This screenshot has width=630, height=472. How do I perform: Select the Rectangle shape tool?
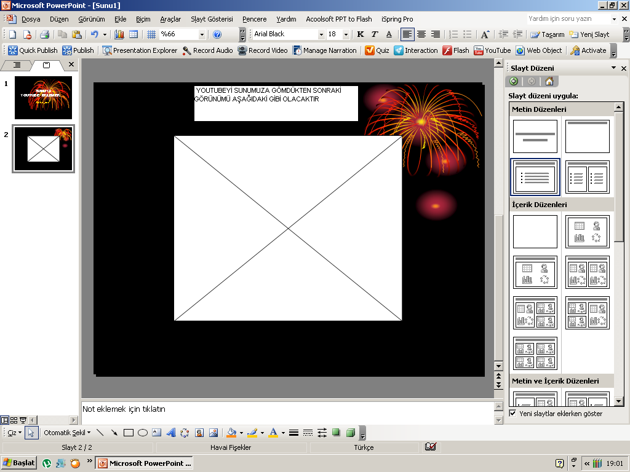(129, 433)
